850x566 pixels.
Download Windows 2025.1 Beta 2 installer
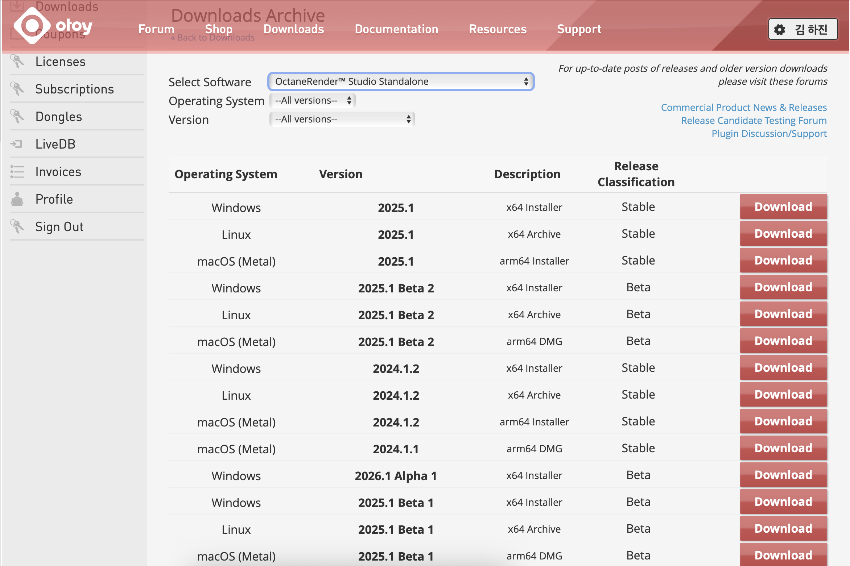783,287
